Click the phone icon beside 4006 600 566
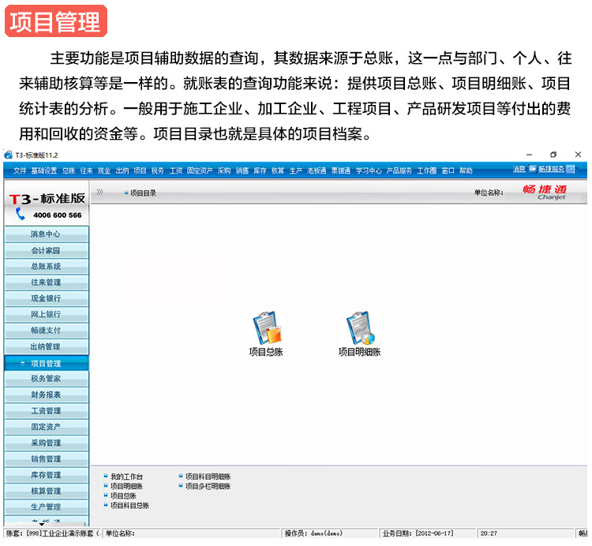 (x=21, y=214)
